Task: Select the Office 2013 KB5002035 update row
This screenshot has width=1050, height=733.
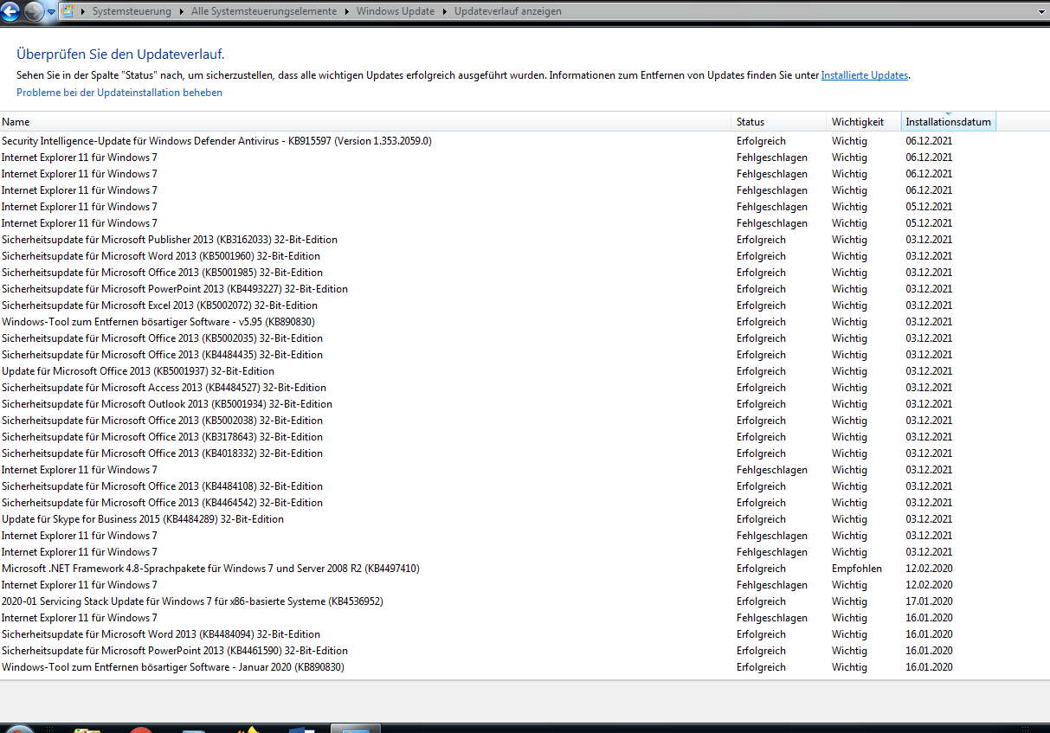Action: [525, 338]
